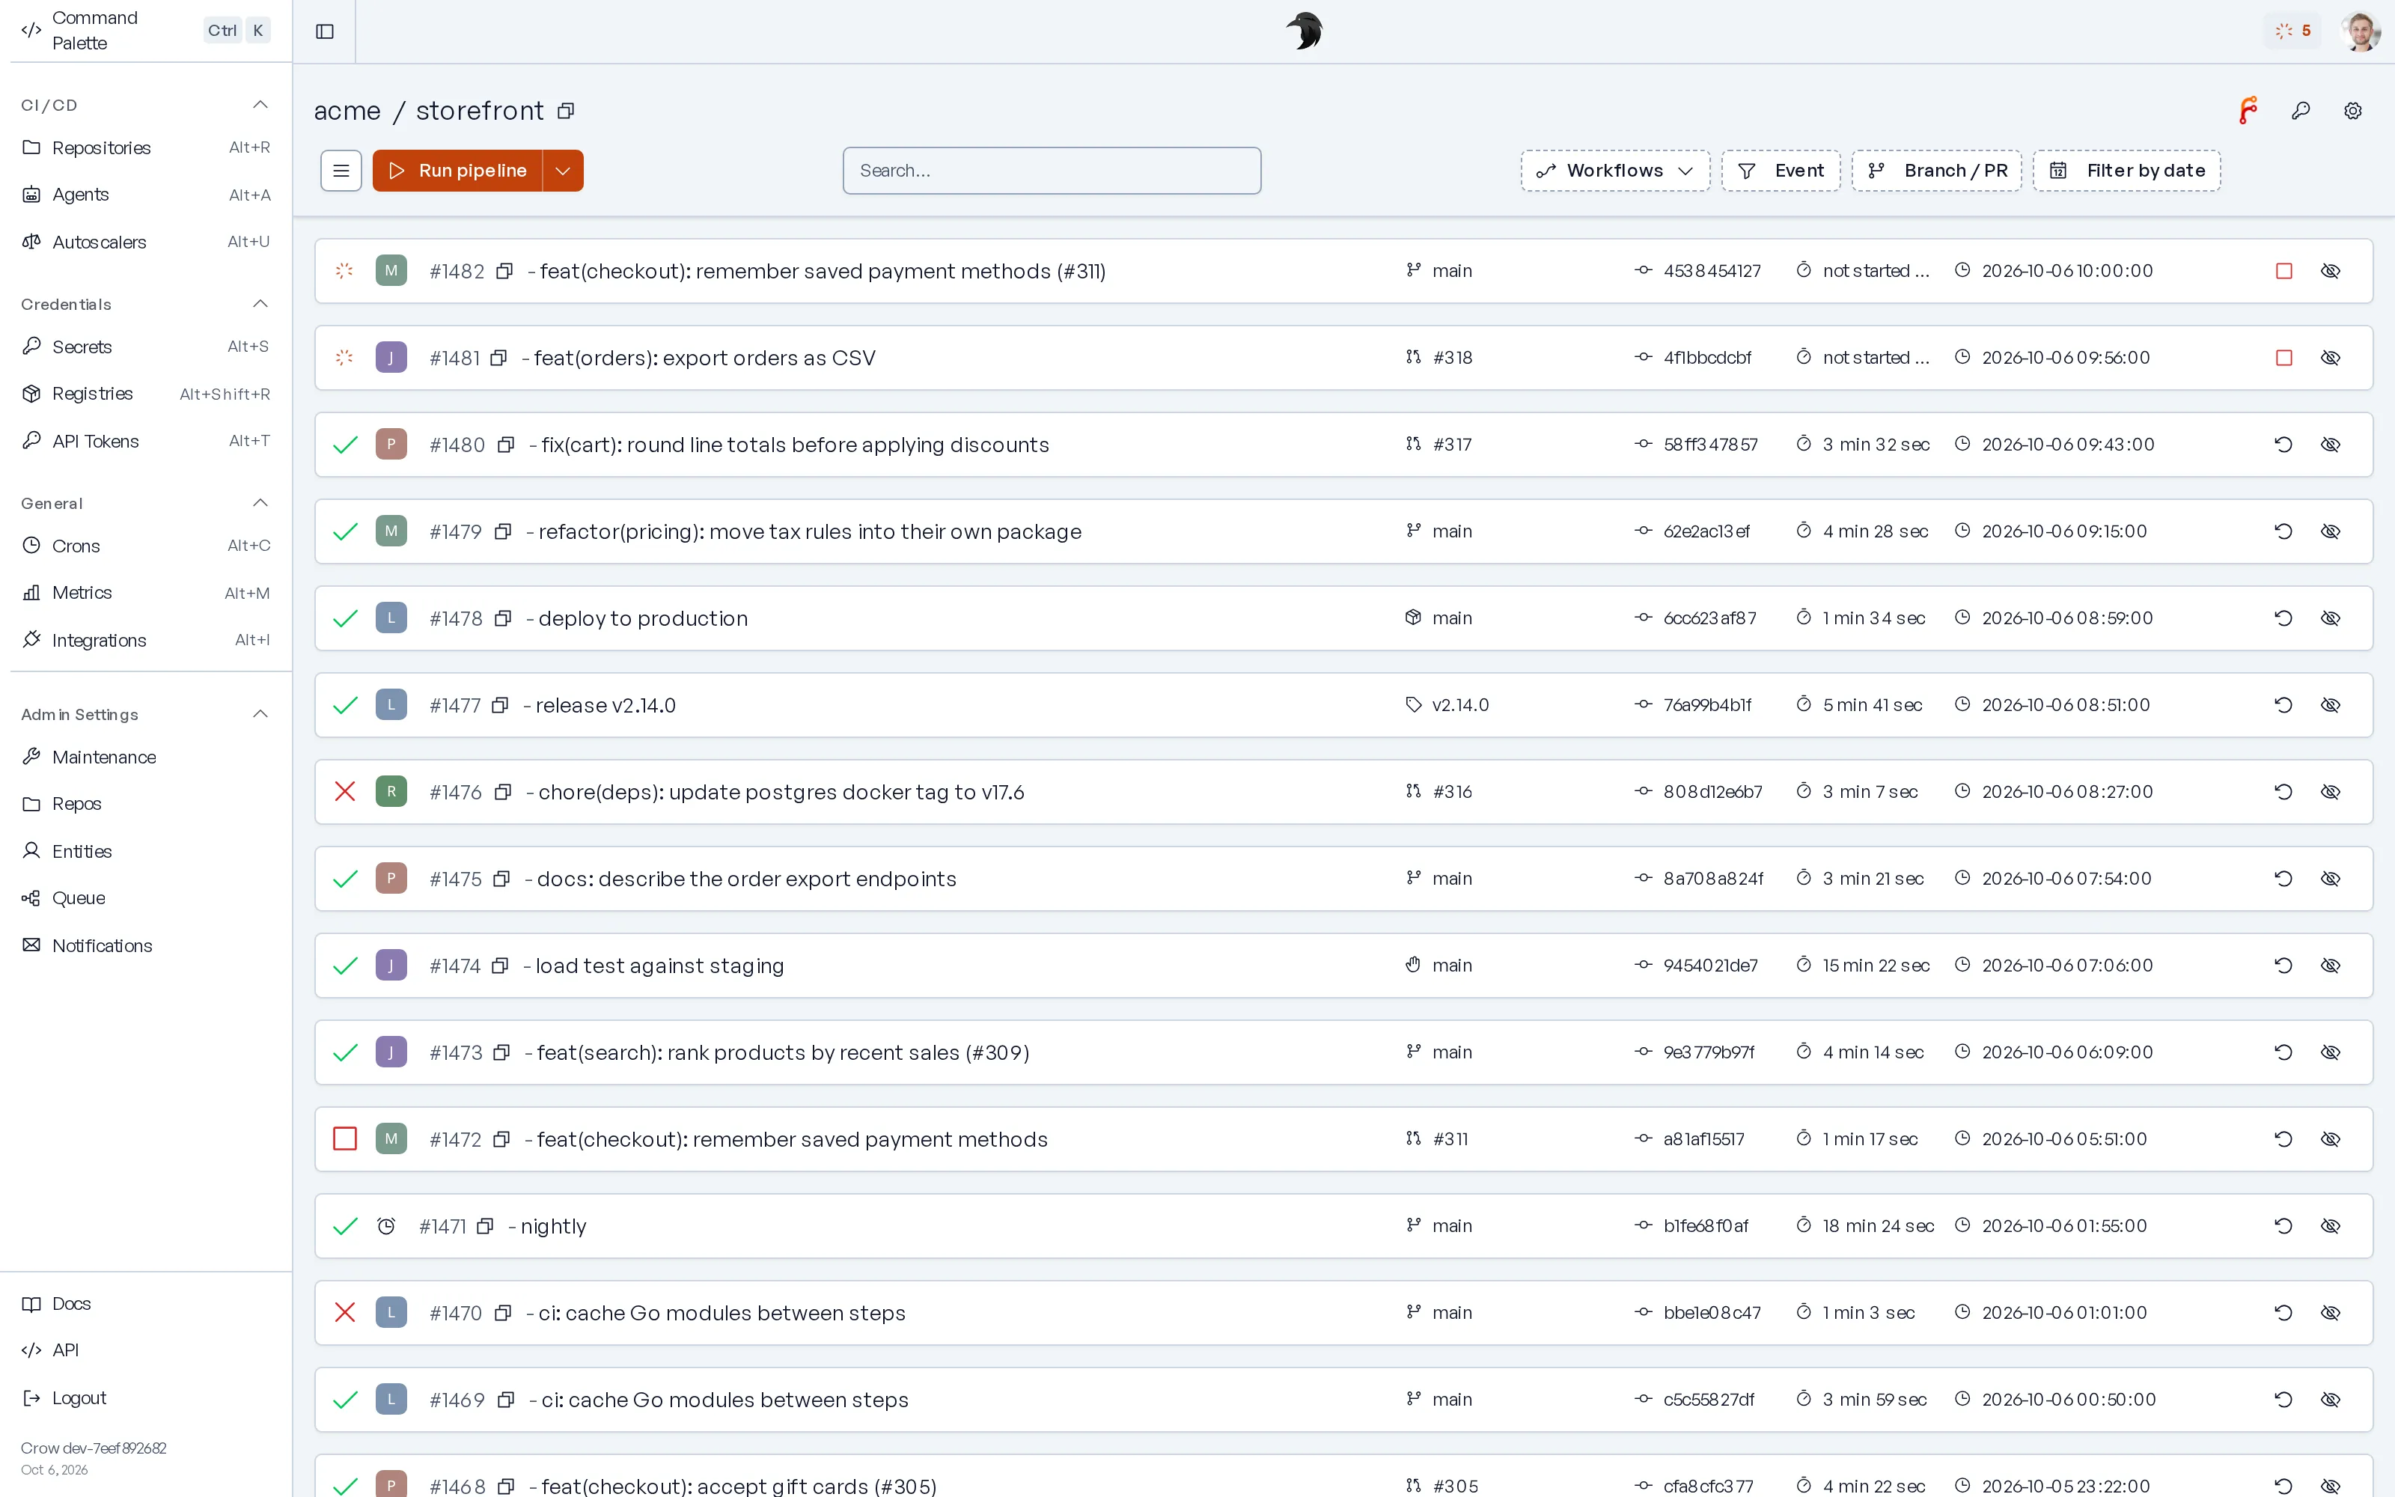This screenshot has height=1497, width=2395.
Task: Open Filter by date
Action: click(x=2127, y=171)
